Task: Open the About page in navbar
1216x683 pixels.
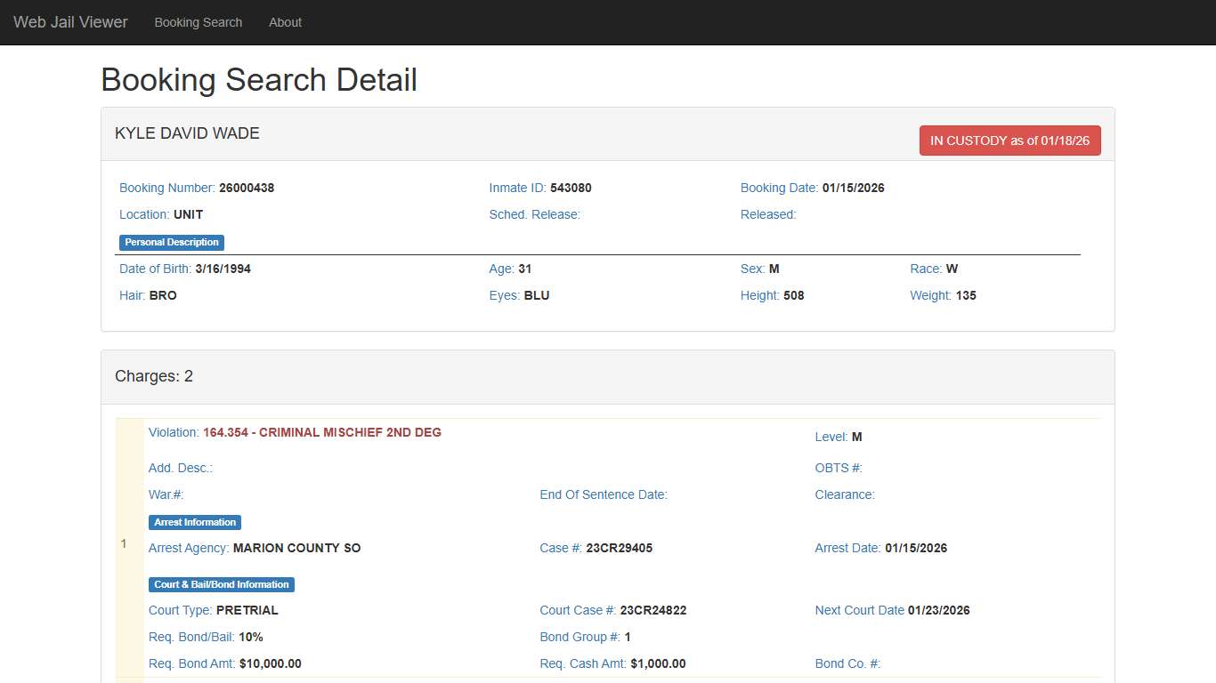Action: point(285,22)
